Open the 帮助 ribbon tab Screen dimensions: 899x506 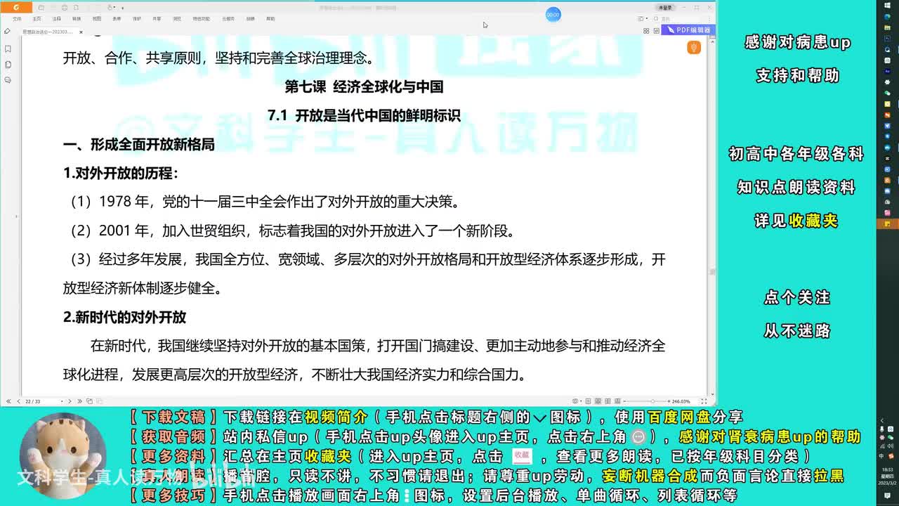pyautogui.click(x=270, y=19)
